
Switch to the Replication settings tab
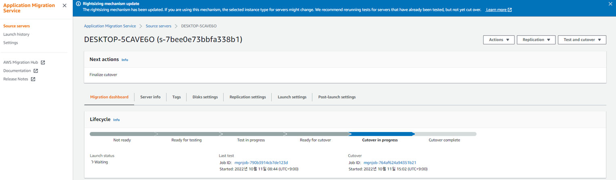click(x=248, y=97)
